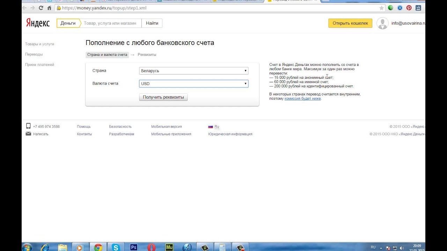The width and height of the screenshot is (447, 251).
Task: Switch to Chrome in the taskbar
Action: tap(98, 247)
